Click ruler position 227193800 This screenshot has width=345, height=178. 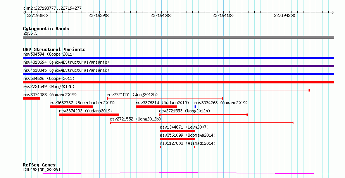tap(37, 16)
